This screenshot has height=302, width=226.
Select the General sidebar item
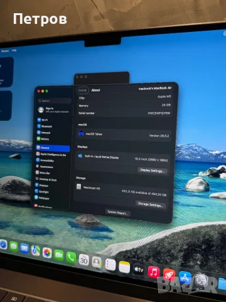click(53, 148)
